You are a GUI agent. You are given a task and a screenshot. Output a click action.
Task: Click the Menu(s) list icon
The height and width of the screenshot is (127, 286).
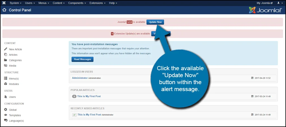(x=6, y=79)
